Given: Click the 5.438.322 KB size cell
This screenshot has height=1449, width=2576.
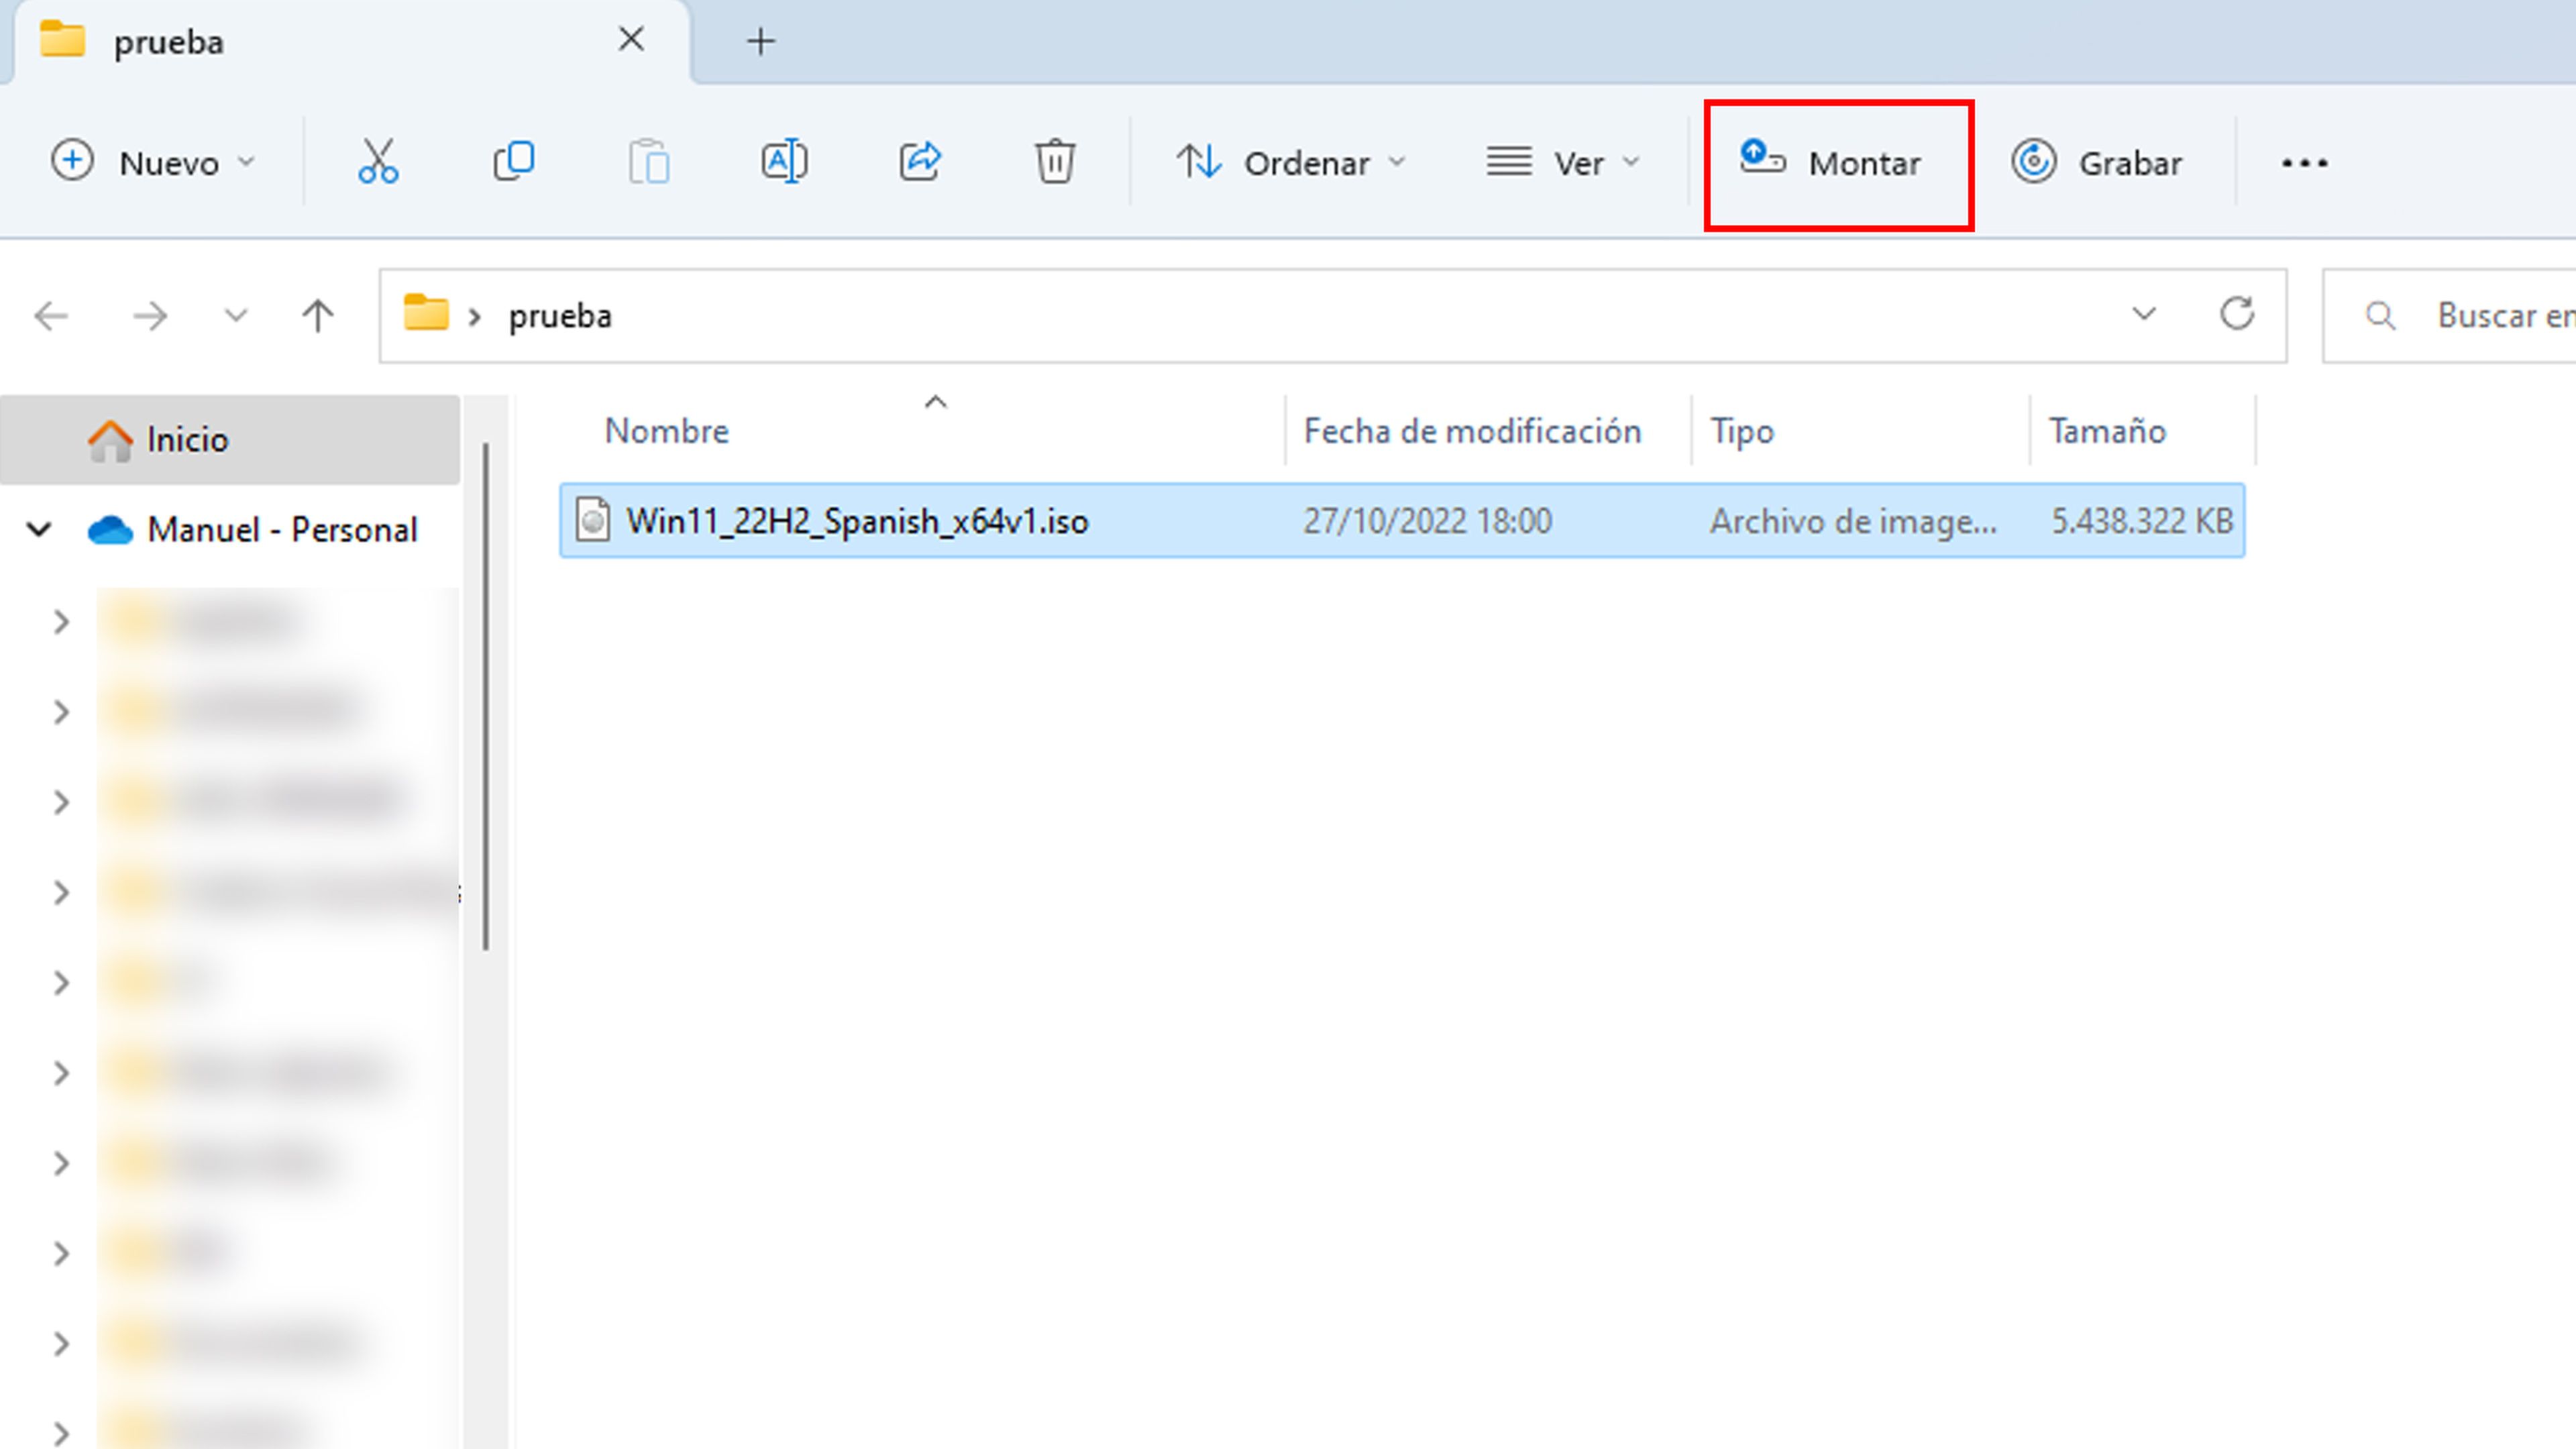Looking at the screenshot, I should 2142,521.
